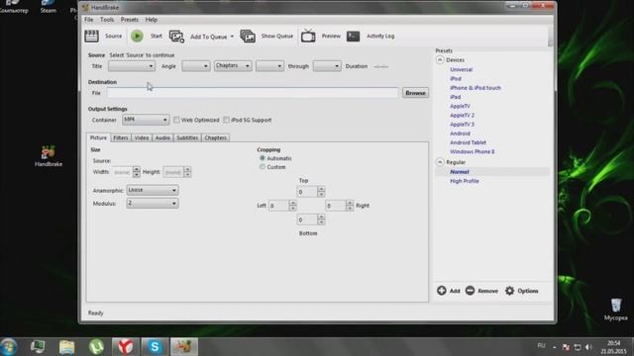Click the Preview TV icon
Image resolution: width=634 pixels, height=356 pixels.
308,36
